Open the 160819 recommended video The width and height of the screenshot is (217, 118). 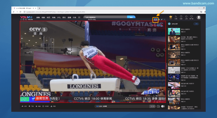click(187, 83)
